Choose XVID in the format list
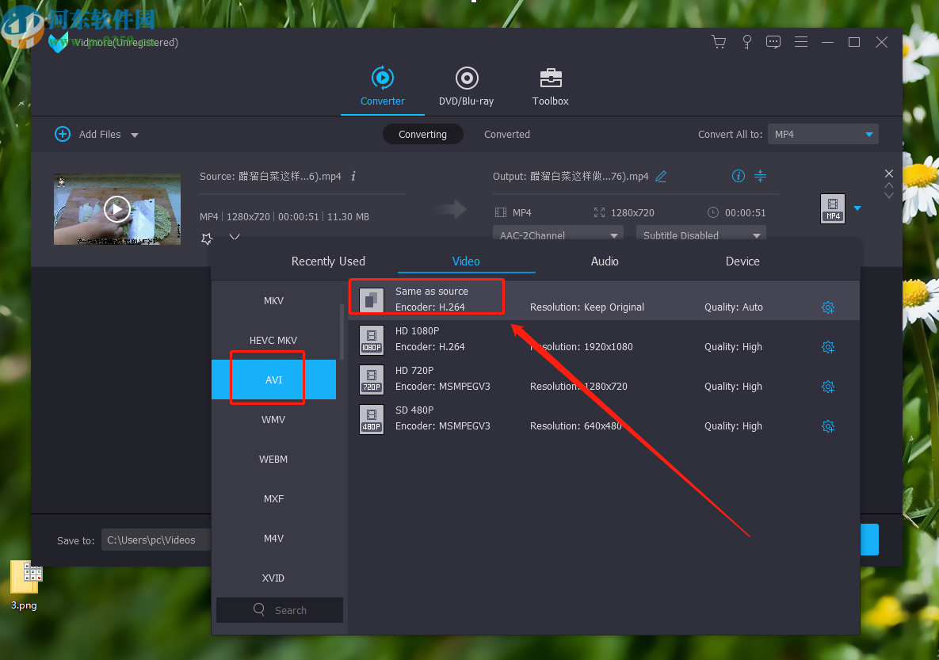The height and width of the screenshot is (660, 939). click(273, 578)
